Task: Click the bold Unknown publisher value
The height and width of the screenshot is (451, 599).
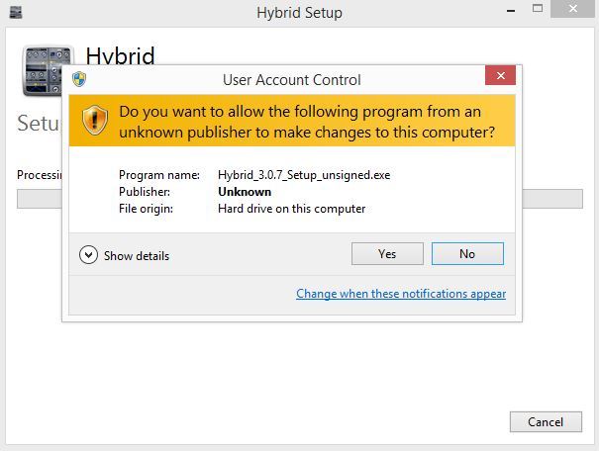Action: pos(245,192)
